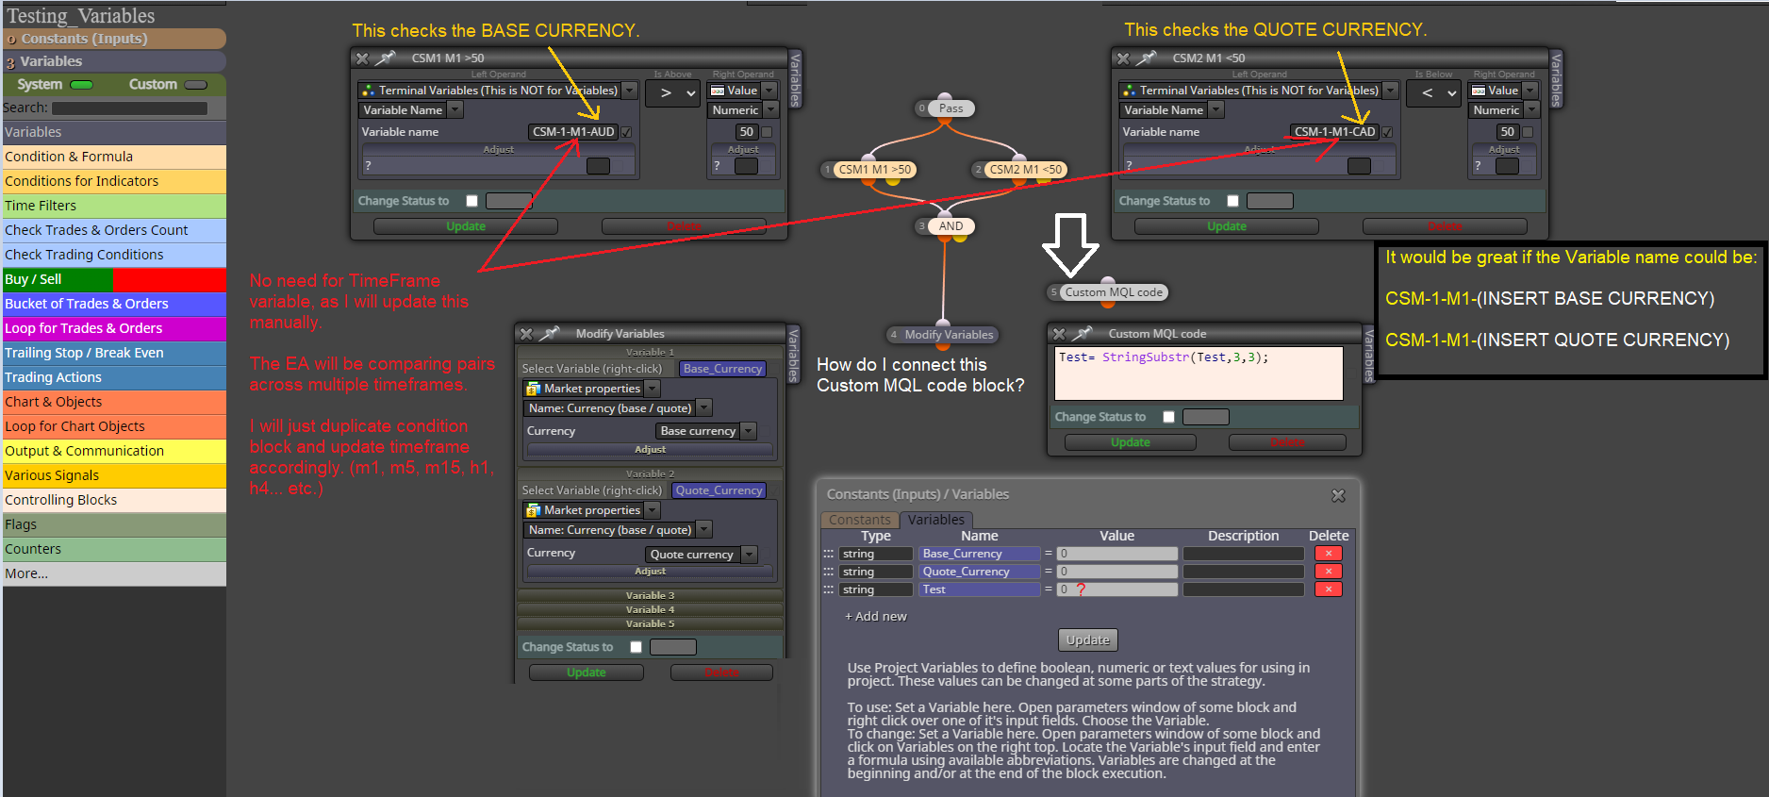Toggle the System blocks switch
This screenshot has height=797, width=1769.
(x=82, y=85)
